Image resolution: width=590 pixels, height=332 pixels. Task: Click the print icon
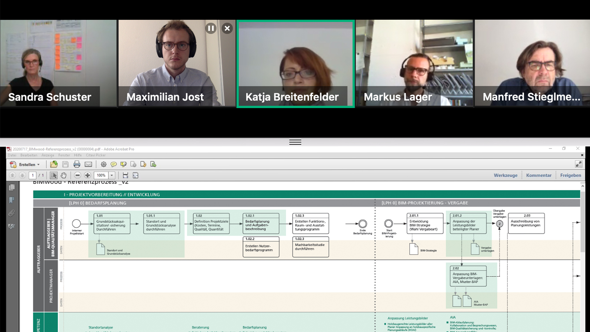pyautogui.click(x=77, y=164)
